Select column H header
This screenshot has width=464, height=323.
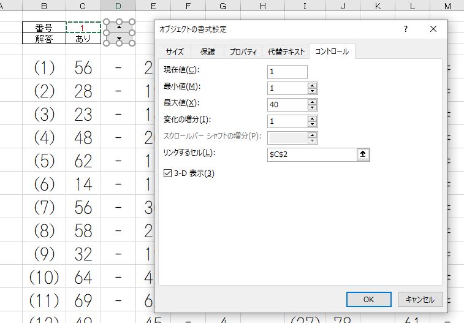[x=263, y=6]
